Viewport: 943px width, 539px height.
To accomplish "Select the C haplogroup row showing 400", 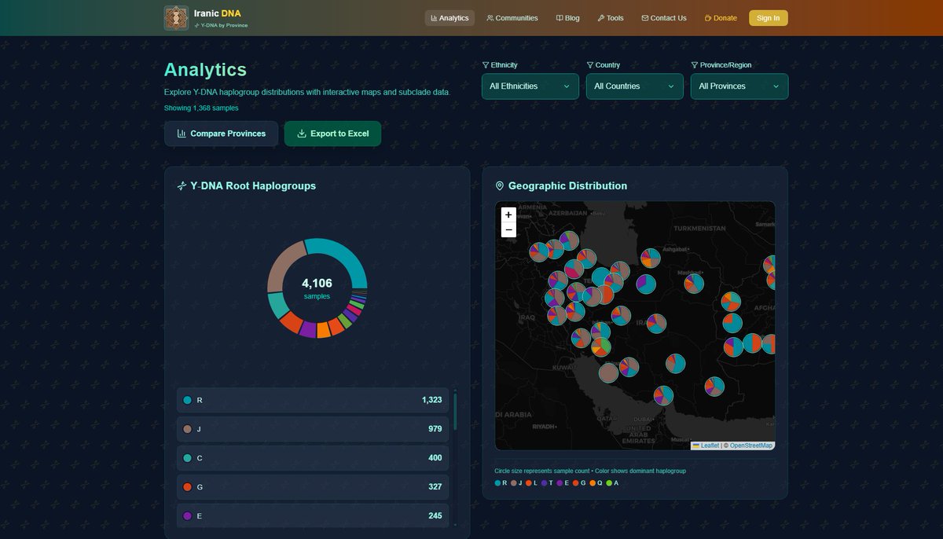I will click(313, 458).
